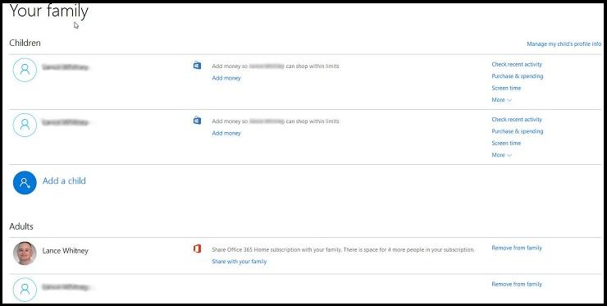
Task: Open Screen time for the second child
Action: click(506, 143)
